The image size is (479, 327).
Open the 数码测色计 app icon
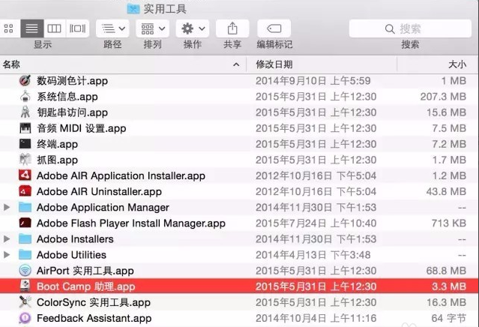pyautogui.click(x=25, y=81)
